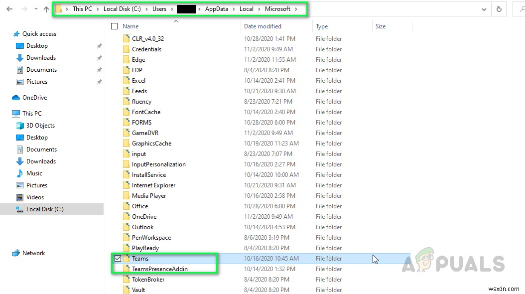
Task: Open 3D Objects in navigation pane
Action: click(40, 126)
